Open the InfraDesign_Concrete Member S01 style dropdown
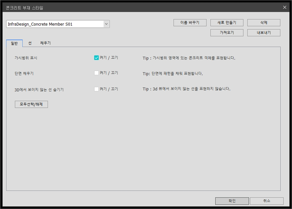This screenshot has height=209, width=292. [58, 24]
